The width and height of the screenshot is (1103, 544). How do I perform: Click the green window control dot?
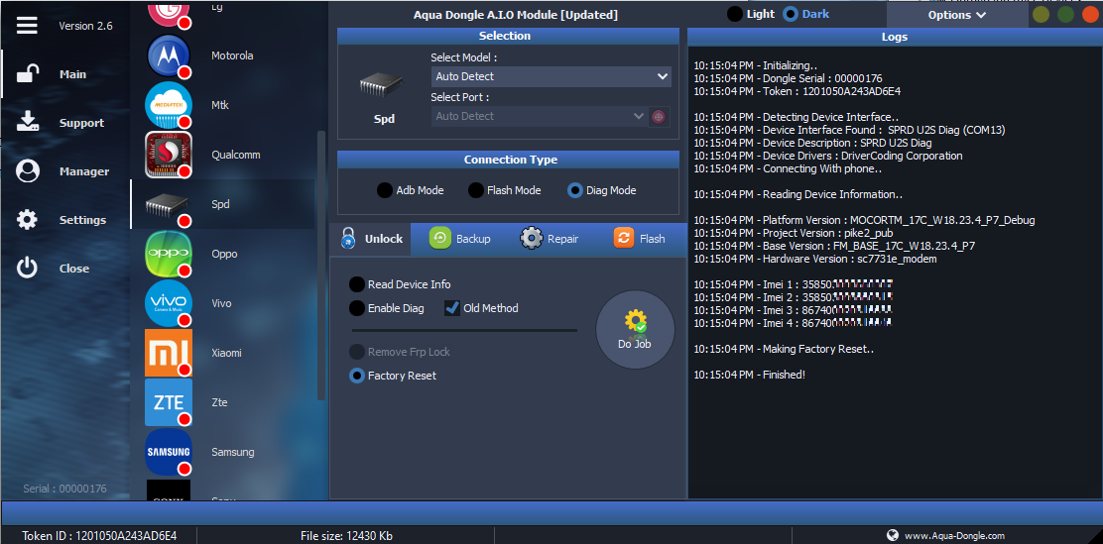coord(1065,14)
